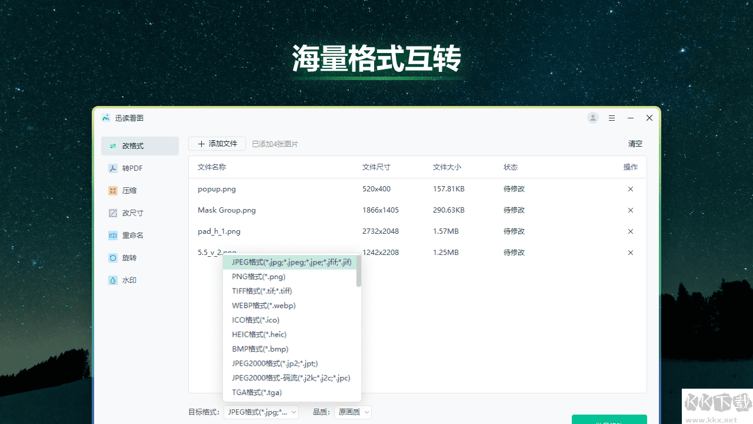Open the 品质 quality dropdown
The height and width of the screenshot is (424, 753).
click(352, 412)
